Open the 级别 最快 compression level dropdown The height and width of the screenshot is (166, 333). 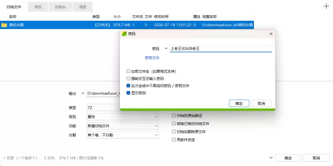(x=122, y=117)
